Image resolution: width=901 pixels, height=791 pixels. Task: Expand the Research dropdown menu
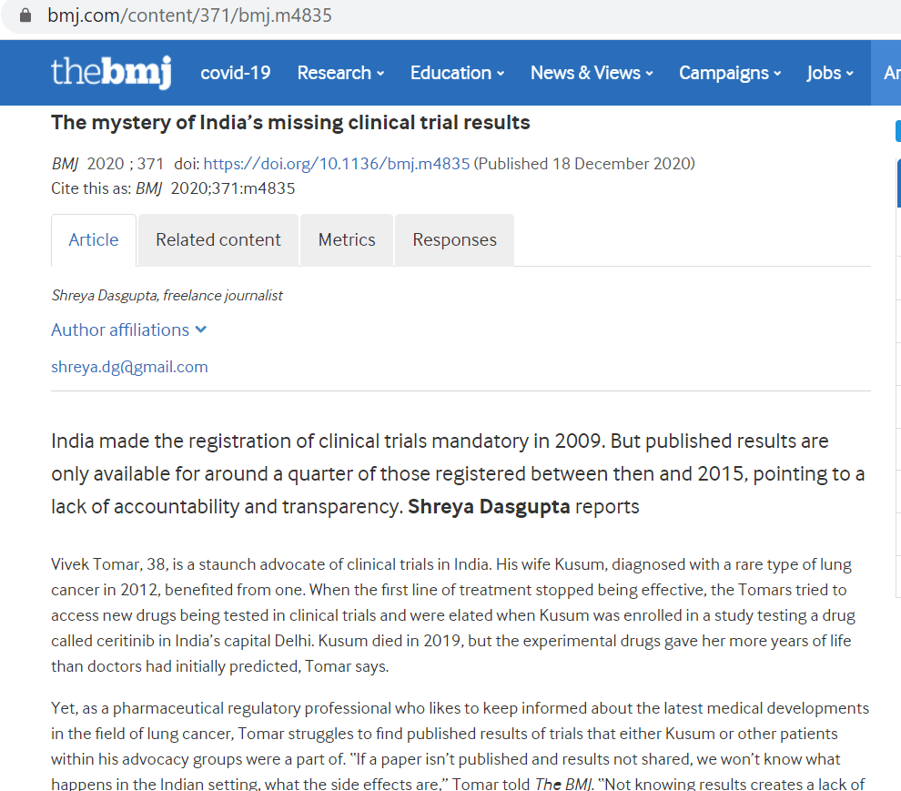[x=340, y=73]
